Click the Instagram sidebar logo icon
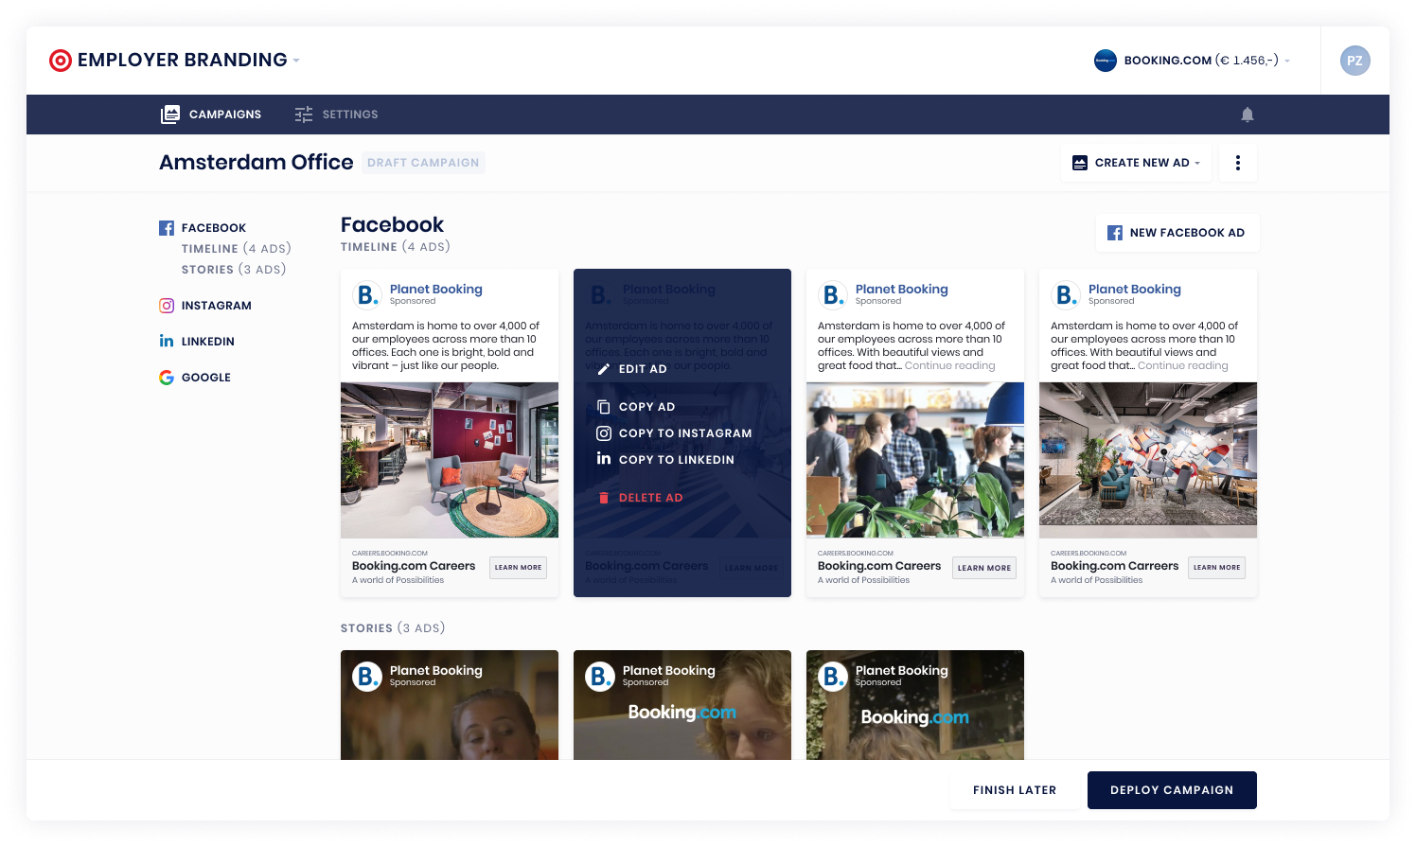The height and width of the screenshot is (847, 1416). 167,306
